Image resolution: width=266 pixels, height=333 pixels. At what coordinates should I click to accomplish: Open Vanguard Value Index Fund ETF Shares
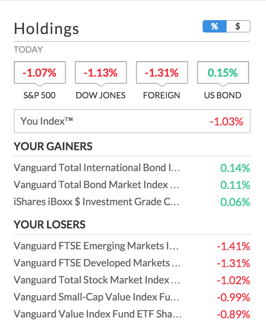click(97, 314)
